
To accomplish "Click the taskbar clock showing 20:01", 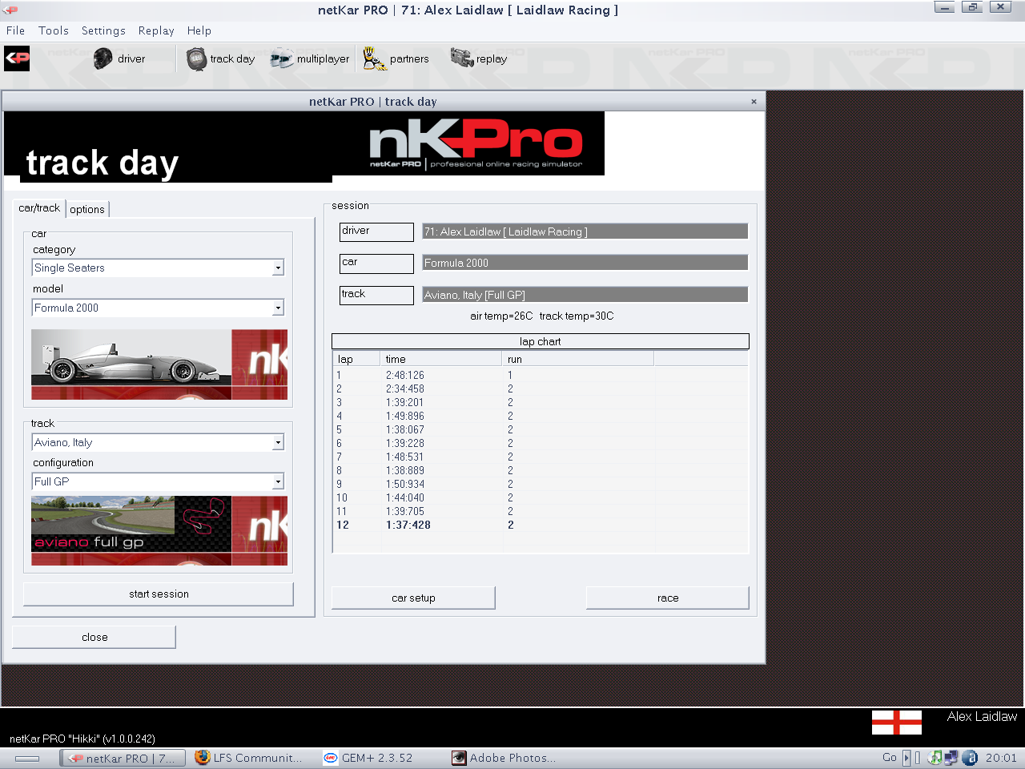I will click(x=1001, y=758).
